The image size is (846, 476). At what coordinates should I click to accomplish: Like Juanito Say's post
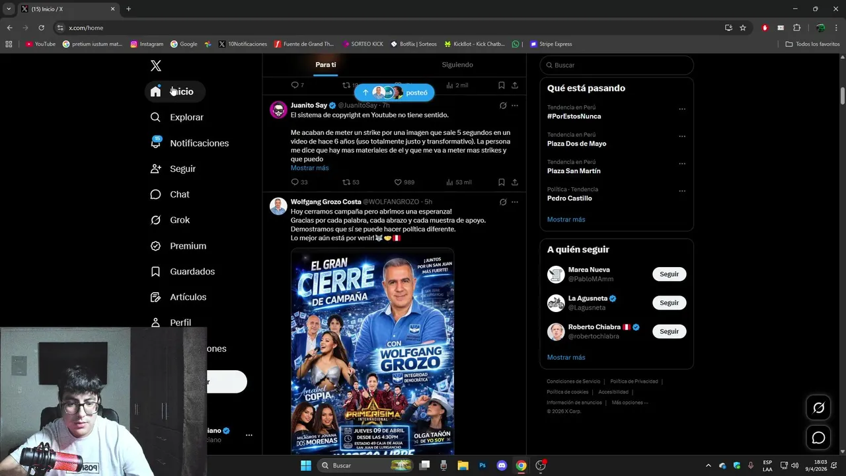pyautogui.click(x=398, y=182)
